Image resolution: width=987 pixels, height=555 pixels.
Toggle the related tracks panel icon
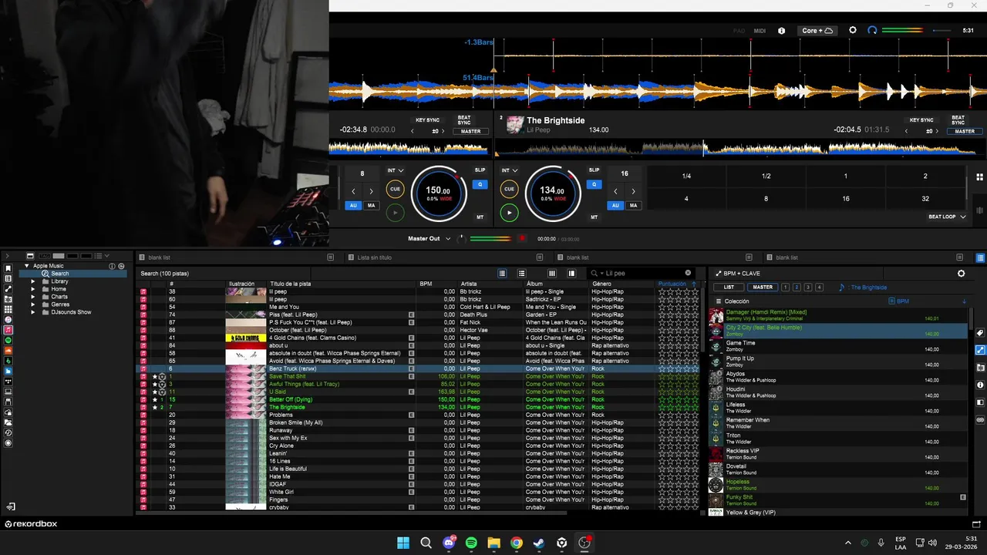(980, 350)
